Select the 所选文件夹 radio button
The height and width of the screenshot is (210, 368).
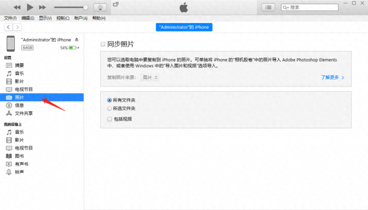coord(109,108)
